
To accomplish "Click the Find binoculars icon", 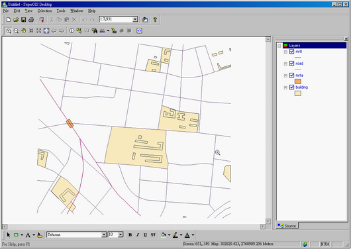I will 95,30.
